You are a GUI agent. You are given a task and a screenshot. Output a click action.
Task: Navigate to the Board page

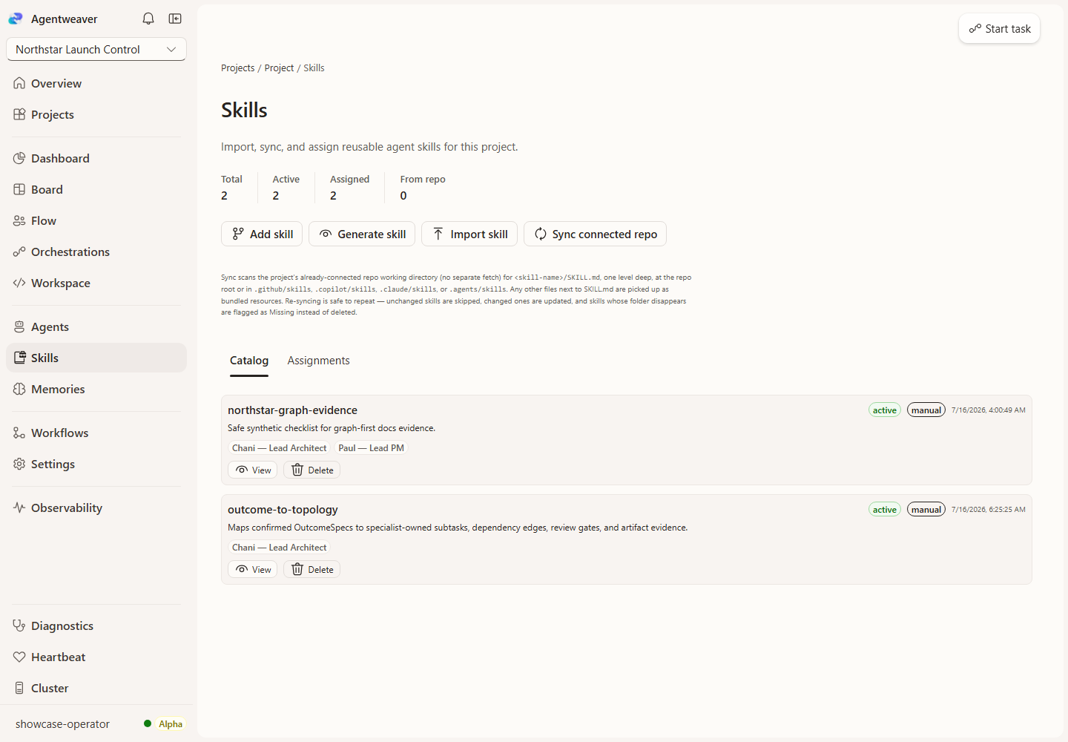[96, 189]
